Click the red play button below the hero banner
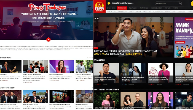 pyautogui.click(x=49, y=39)
